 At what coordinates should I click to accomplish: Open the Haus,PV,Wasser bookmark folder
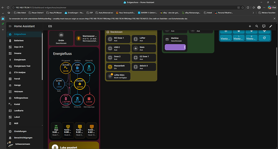pos(54,13)
